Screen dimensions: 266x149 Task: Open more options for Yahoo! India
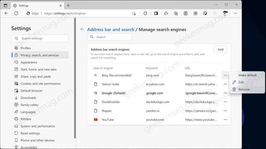coord(225,84)
